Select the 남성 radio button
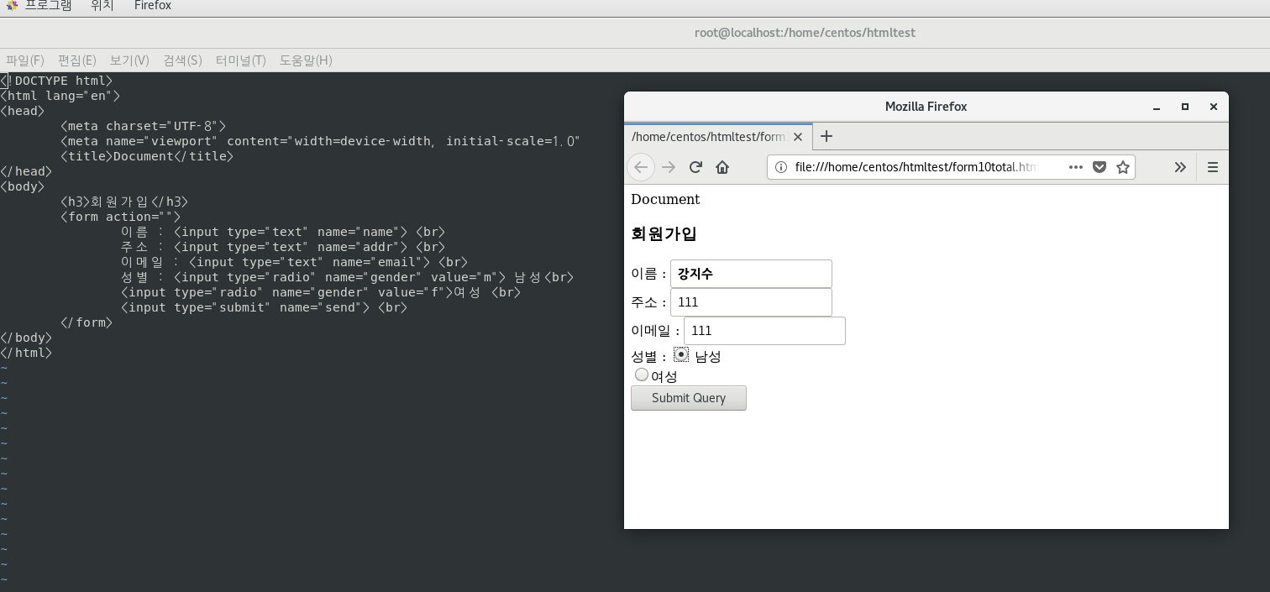1270x592 pixels. [681, 354]
